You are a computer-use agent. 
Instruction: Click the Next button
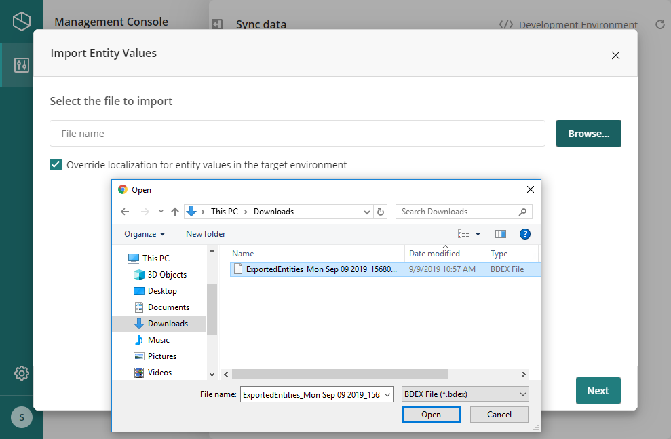(x=597, y=391)
